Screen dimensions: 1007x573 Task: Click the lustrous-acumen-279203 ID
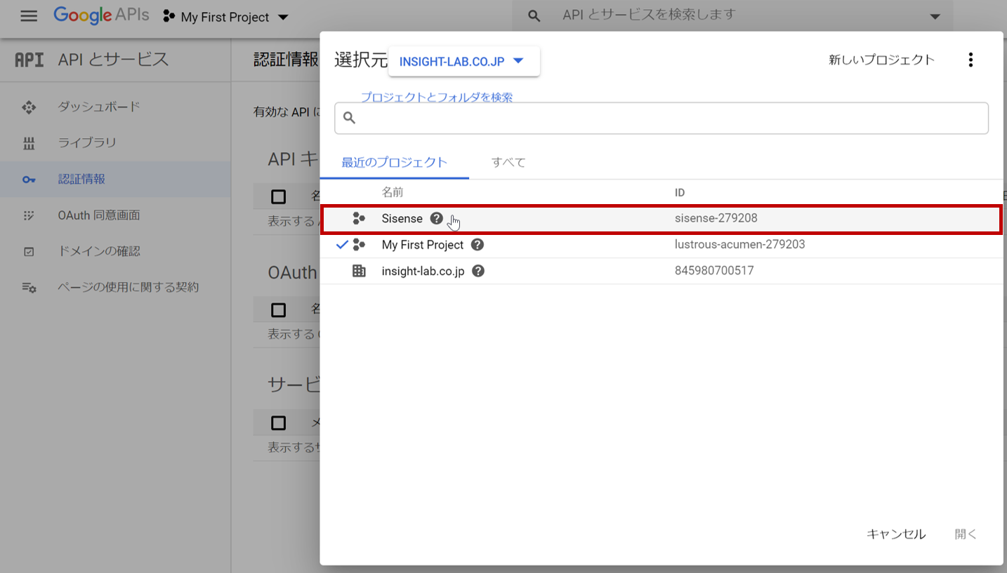pyautogui.click(x=740, y=245)
